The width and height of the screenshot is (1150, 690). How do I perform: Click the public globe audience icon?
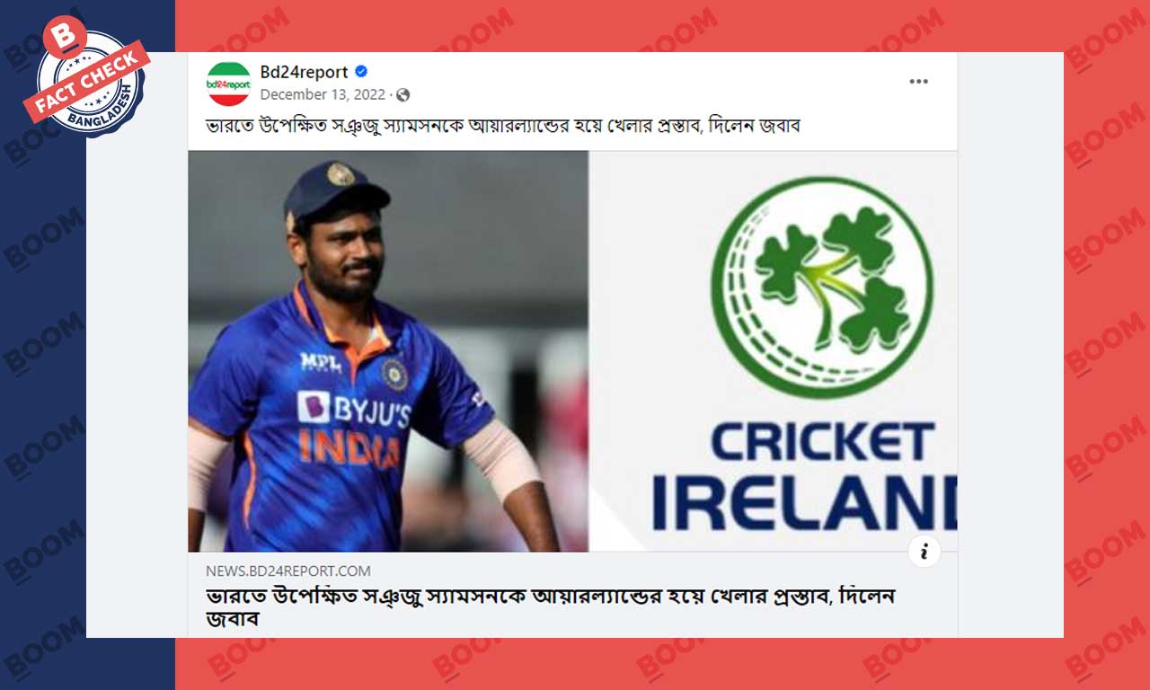[x=402, y=94]
